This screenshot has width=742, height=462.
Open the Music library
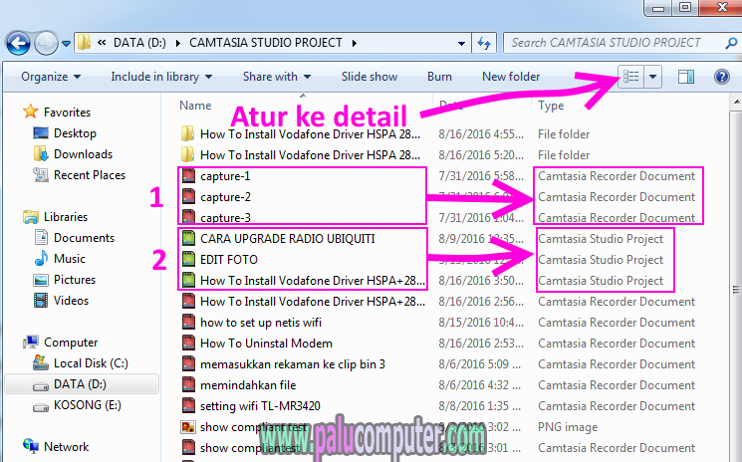(x=69, y=259)
